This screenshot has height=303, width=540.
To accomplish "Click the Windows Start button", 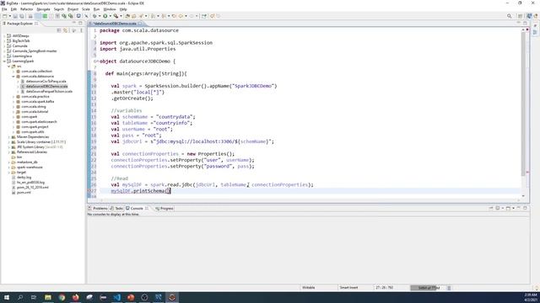I will pyautogui.click(x=7, y=297).
